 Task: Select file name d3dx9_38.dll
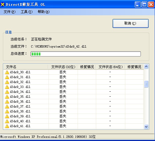[20, 111]
